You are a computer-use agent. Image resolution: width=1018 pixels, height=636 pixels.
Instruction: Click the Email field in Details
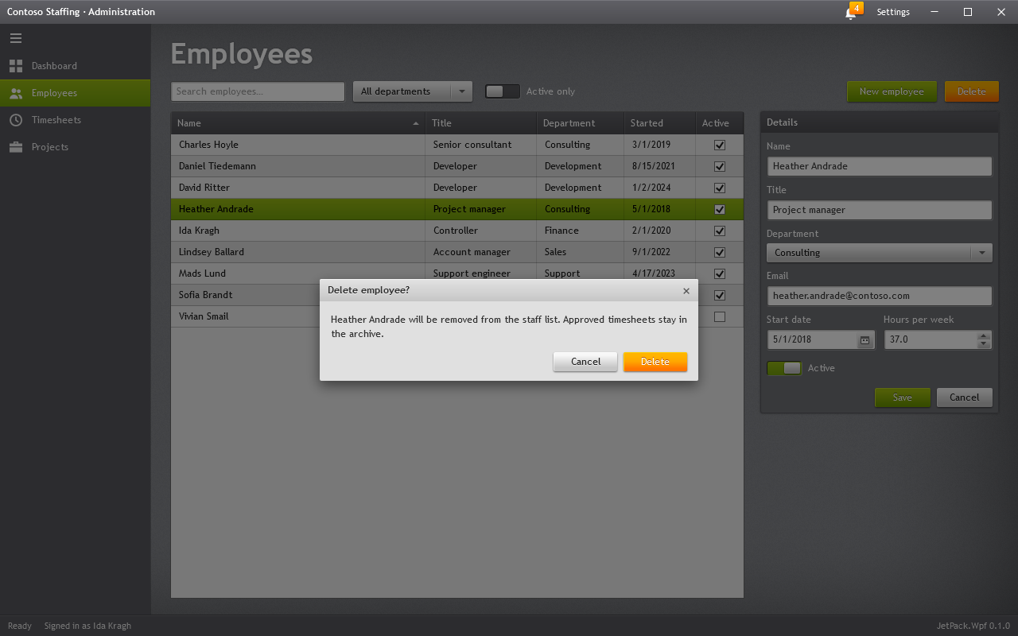tap(879, 296)
